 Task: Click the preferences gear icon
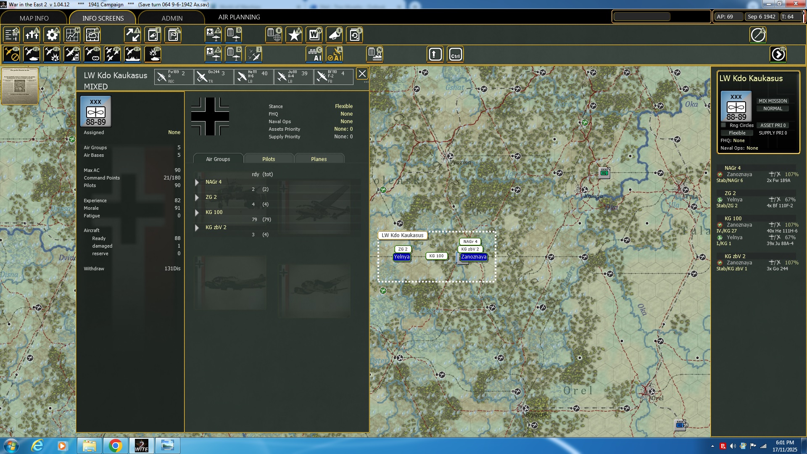(52, 35)
